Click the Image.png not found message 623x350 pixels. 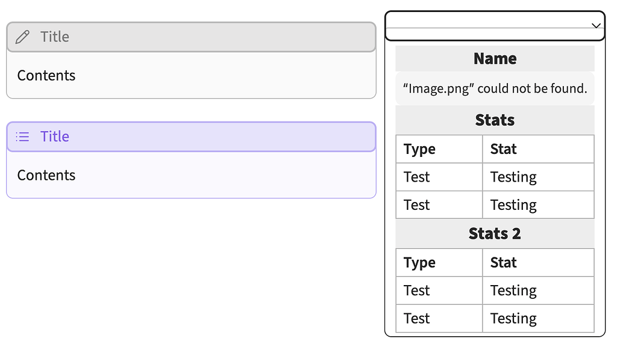click(494, 88)
